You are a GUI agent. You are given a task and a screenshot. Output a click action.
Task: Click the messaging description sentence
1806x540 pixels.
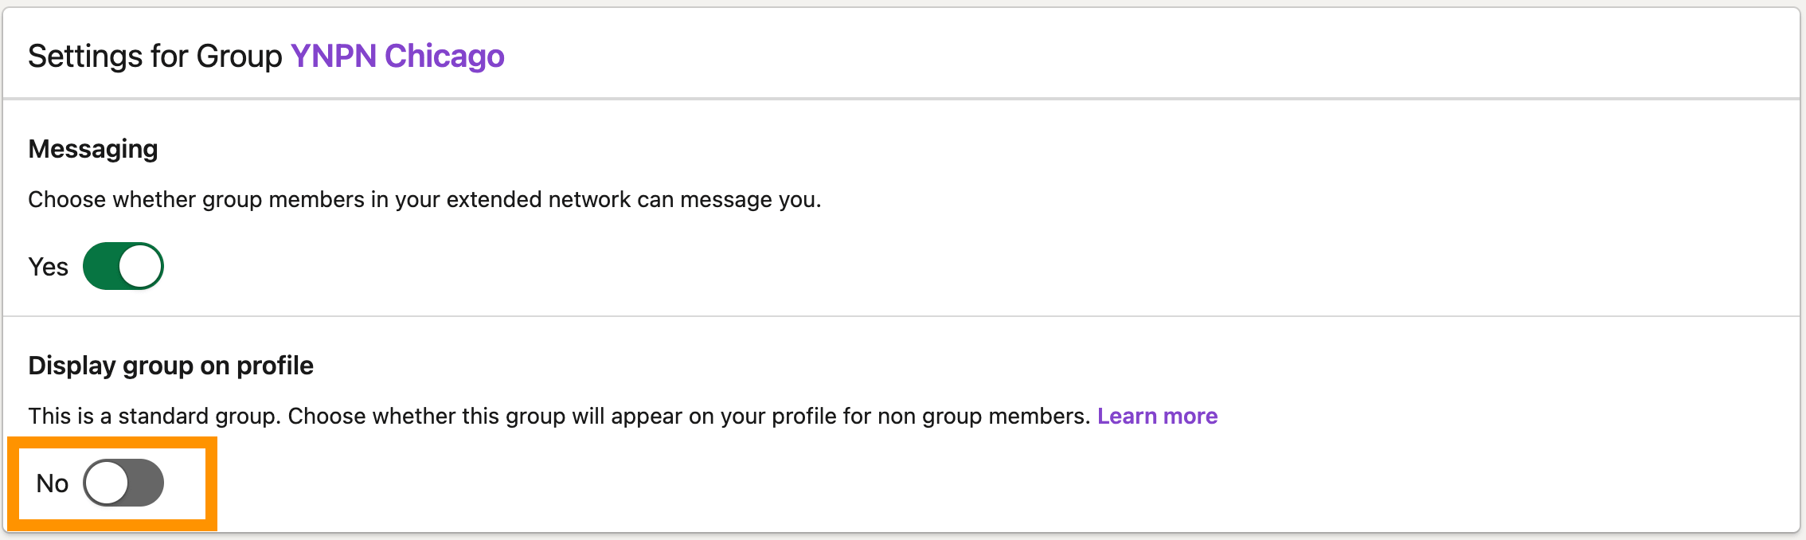click(424, 199)
